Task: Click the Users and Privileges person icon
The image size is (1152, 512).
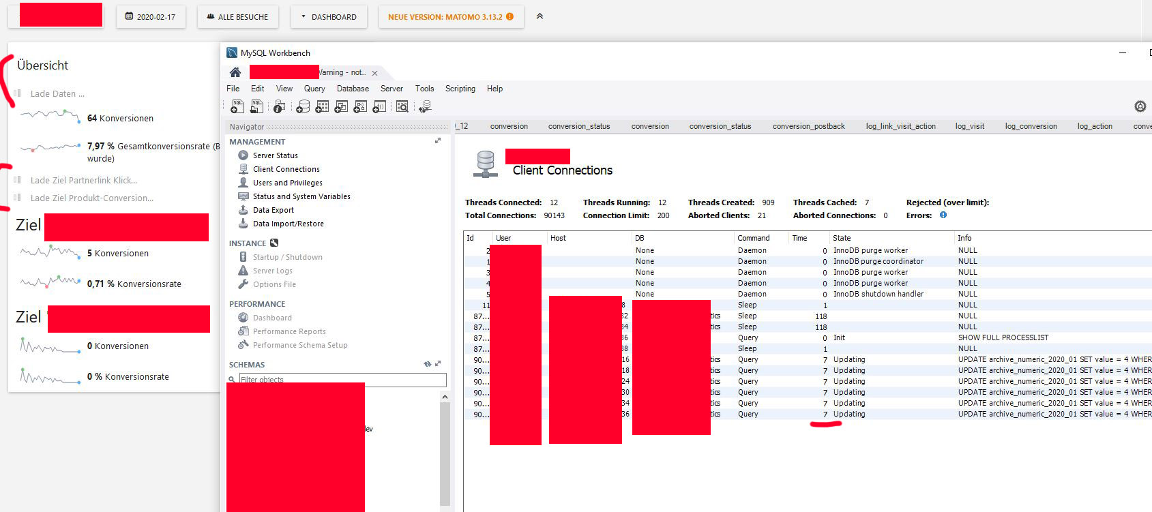Action: coord(243,183)
